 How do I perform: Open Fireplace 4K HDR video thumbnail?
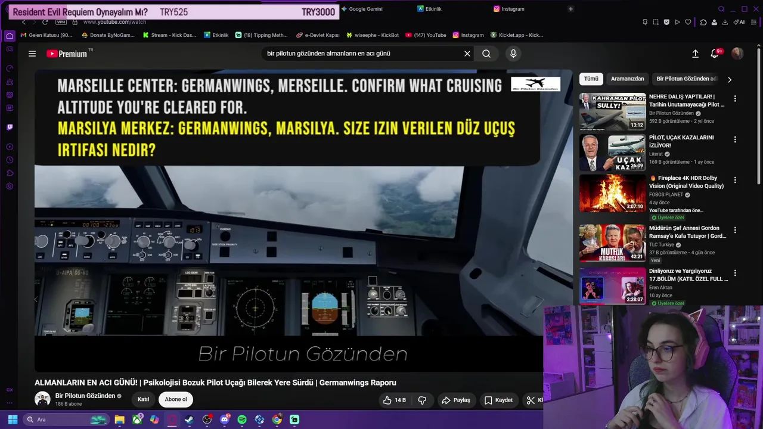tap(612, 193)
